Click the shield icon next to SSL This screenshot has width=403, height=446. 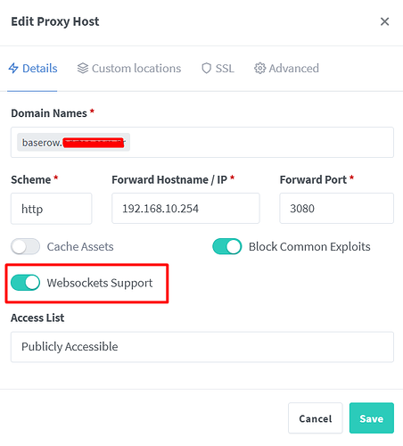click(206, 68)
